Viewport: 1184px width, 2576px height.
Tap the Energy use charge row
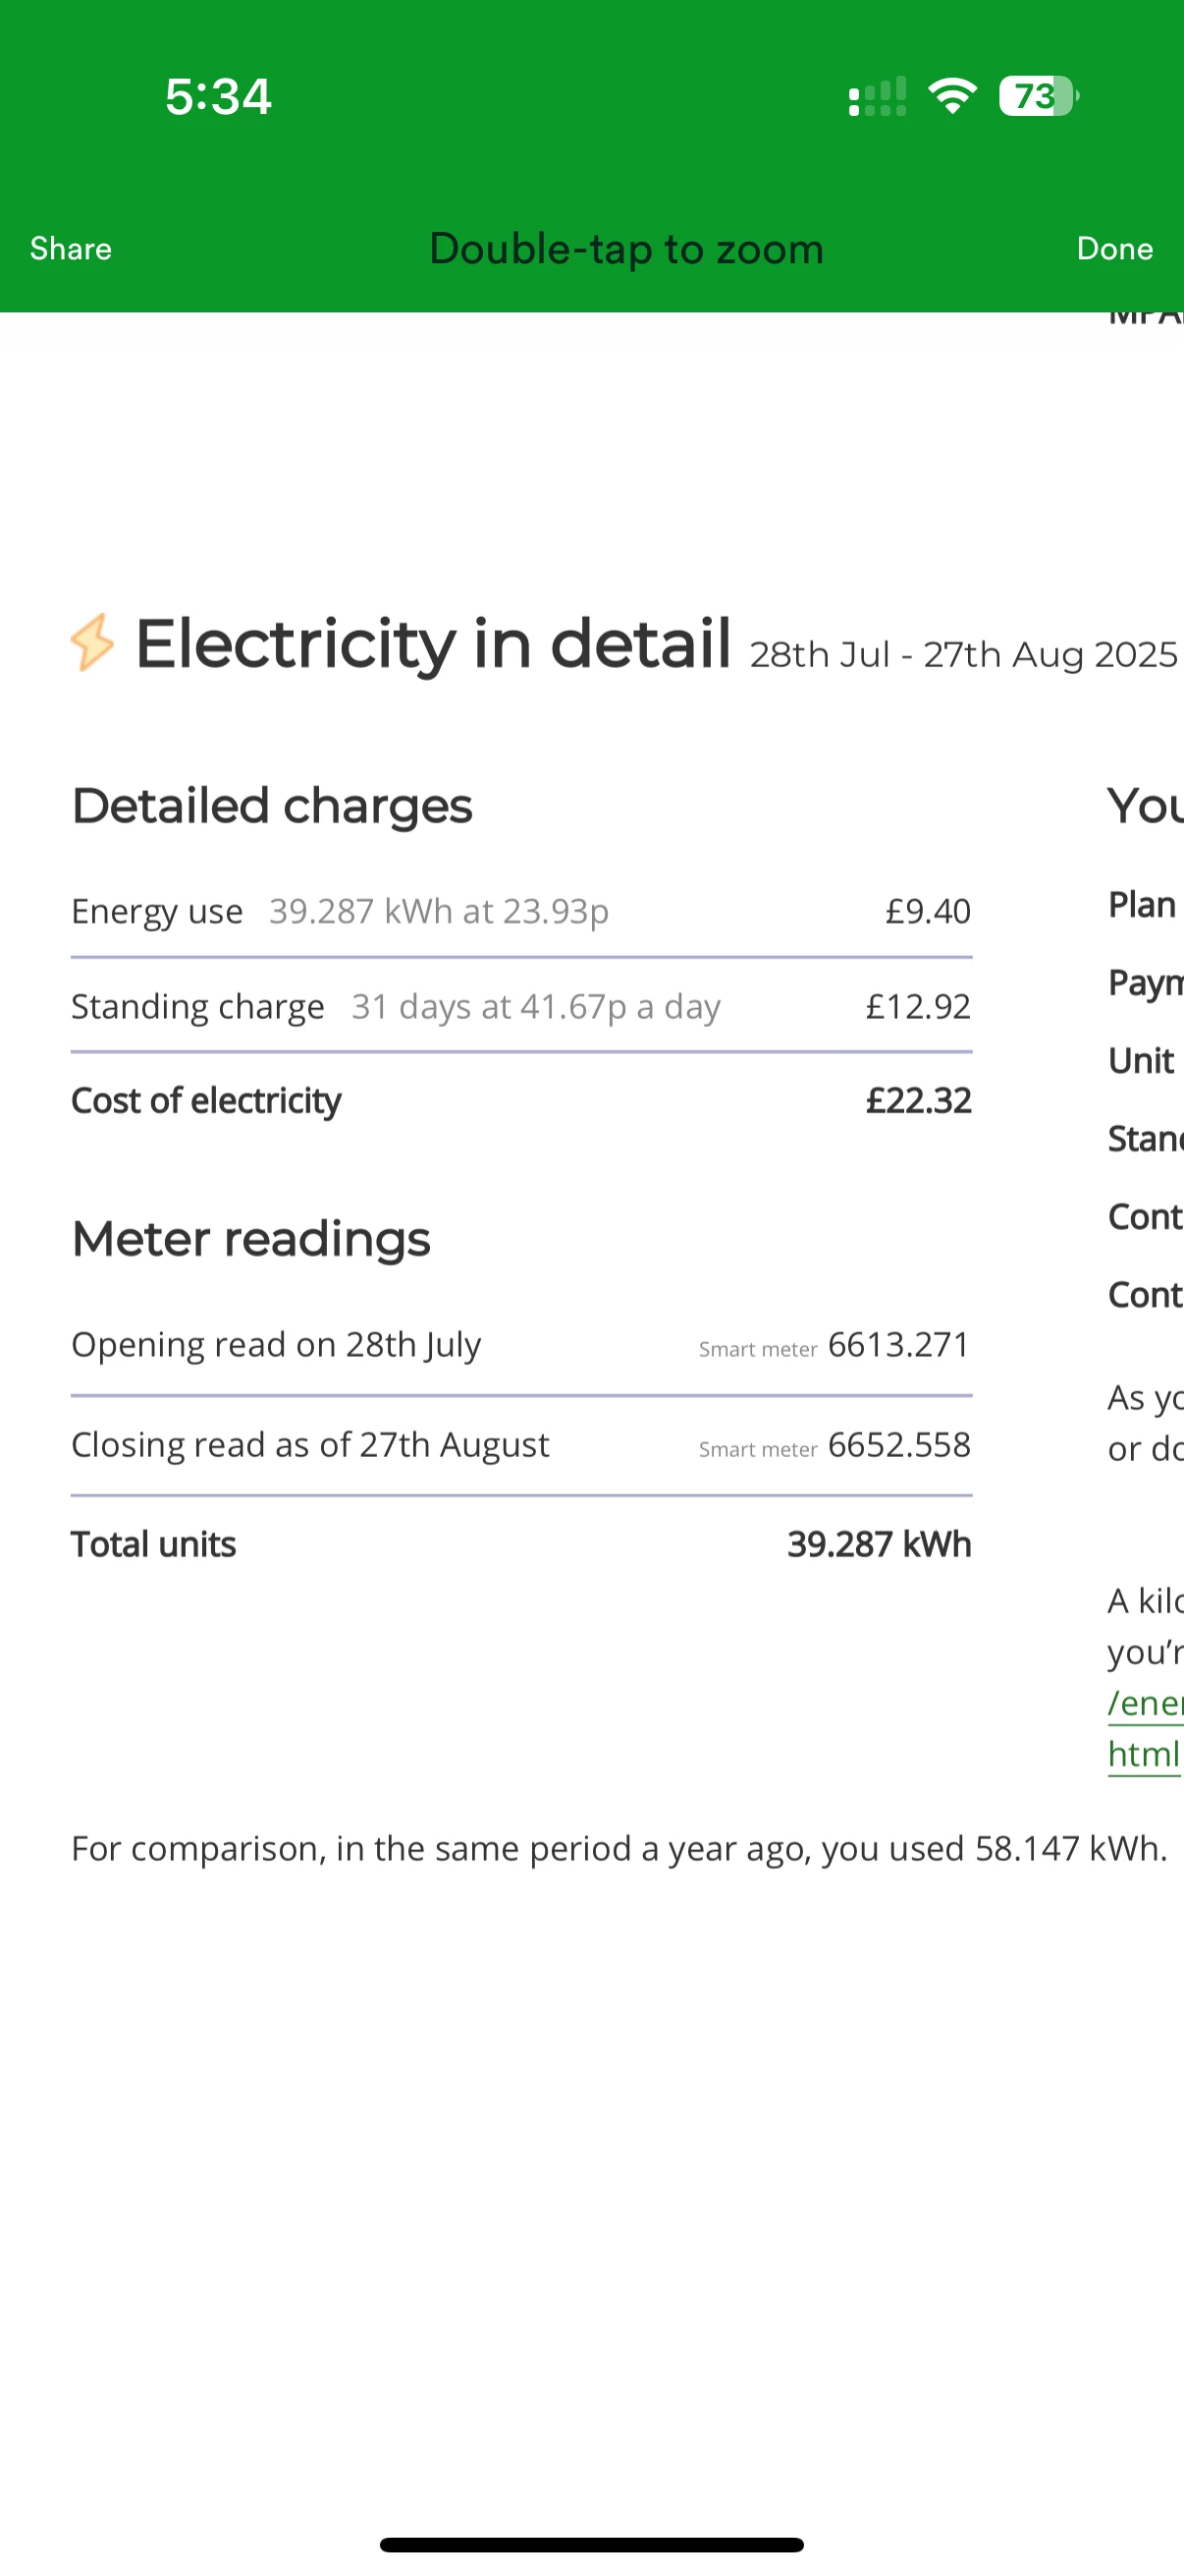pyautogui.click(x=520, y=911)
